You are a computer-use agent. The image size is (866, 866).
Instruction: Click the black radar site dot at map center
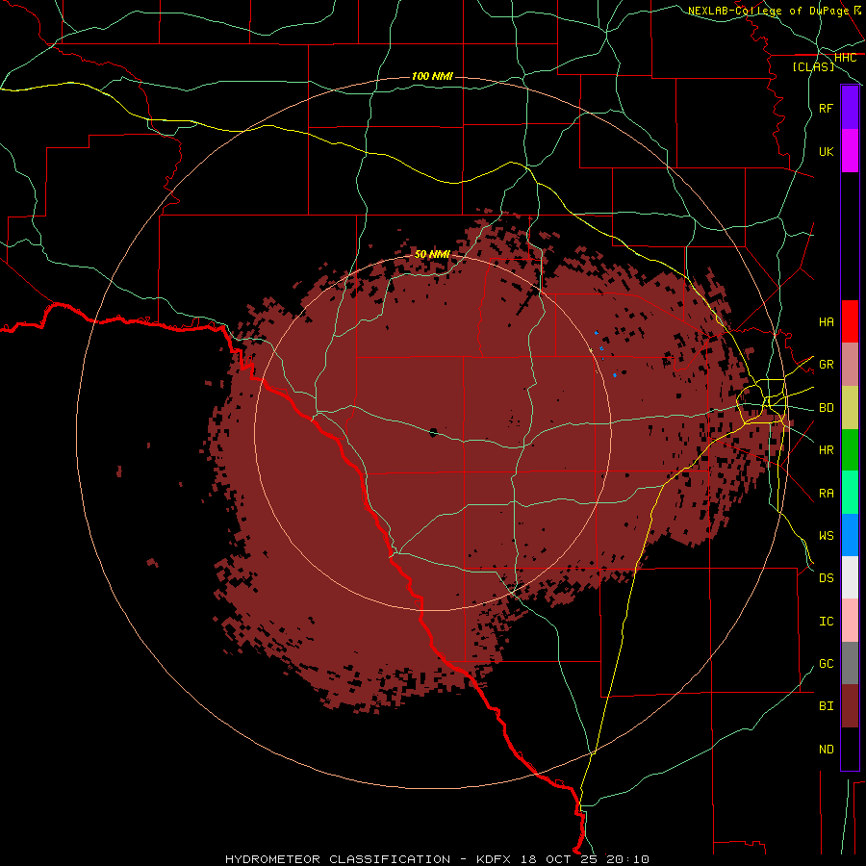pyautogui.click(x=433, y=432)
